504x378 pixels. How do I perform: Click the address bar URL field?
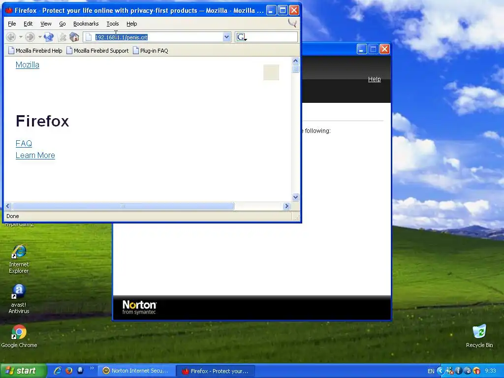click(158, 37)
